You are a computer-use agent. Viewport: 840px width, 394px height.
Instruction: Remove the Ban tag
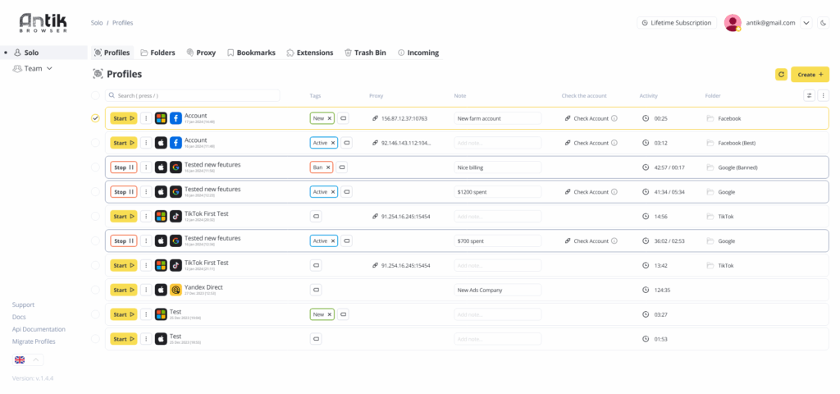coord(328,167)
